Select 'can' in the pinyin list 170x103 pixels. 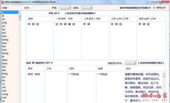(x=10, y=91)
